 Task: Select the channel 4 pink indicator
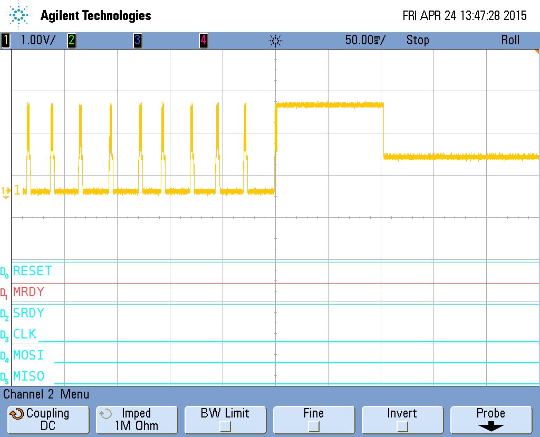tap(204, 40)
